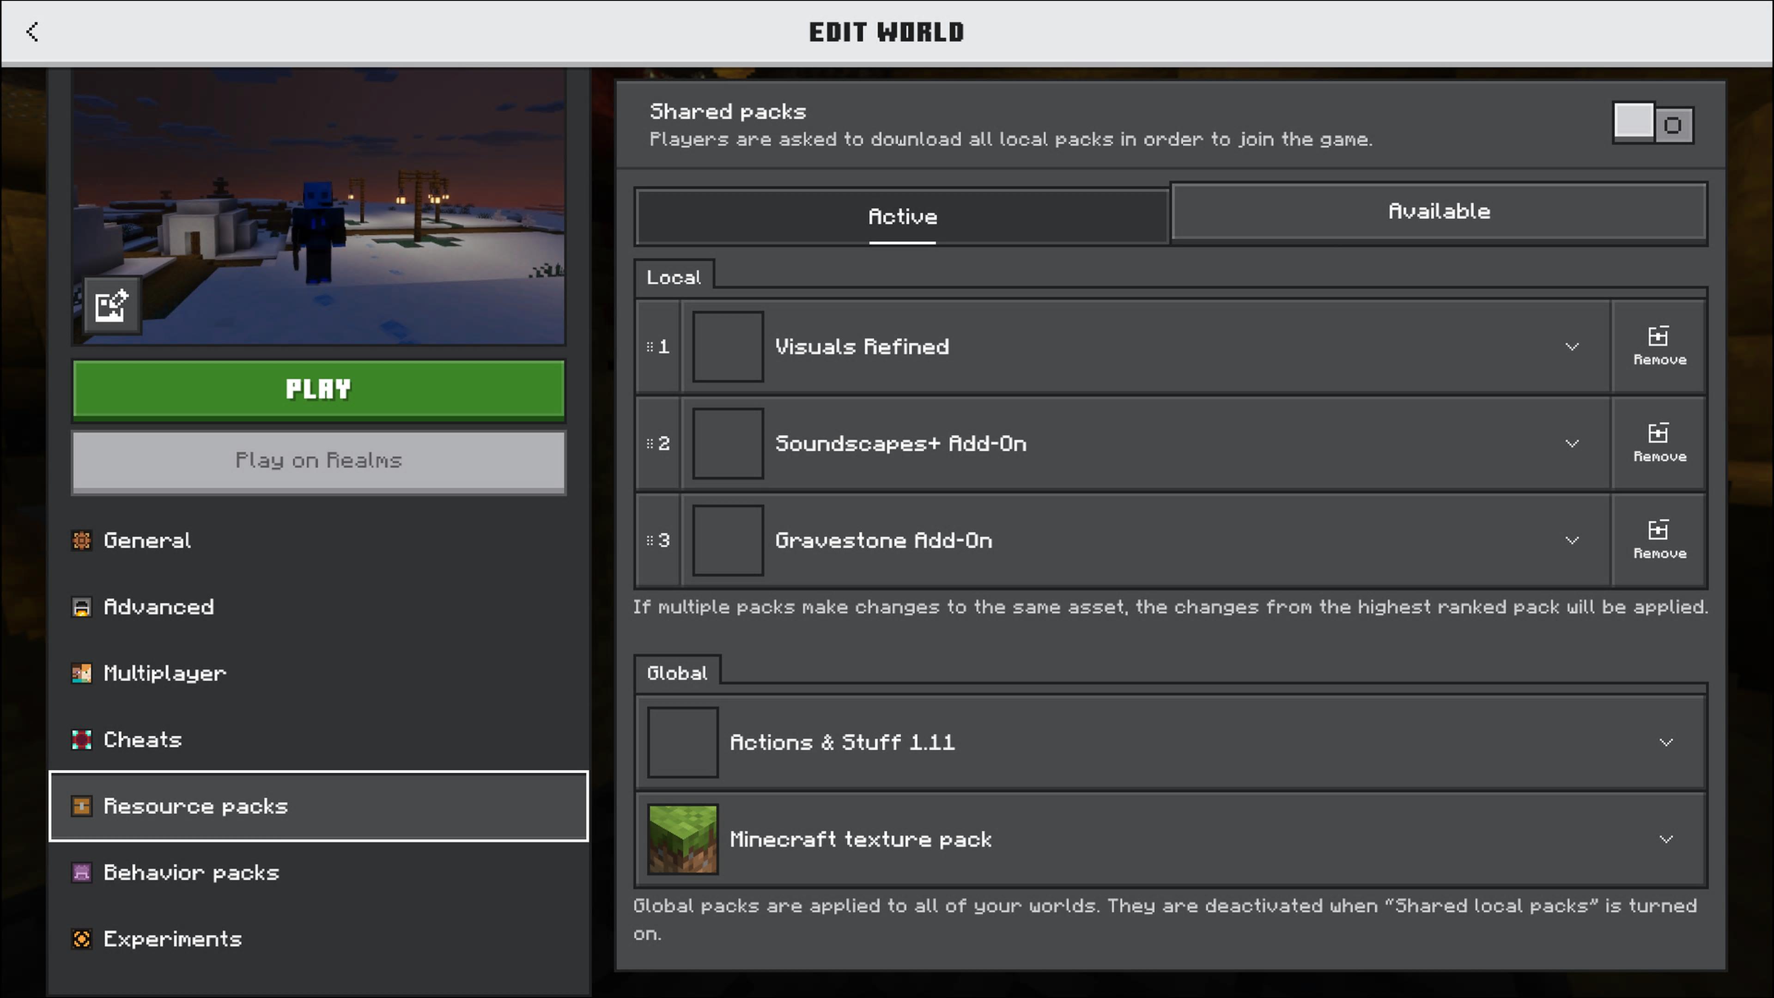Switch to the Available packs tab
The height and width of the screenshot is (998, 1774).
pyautogui.click(x=1439, y=212)
